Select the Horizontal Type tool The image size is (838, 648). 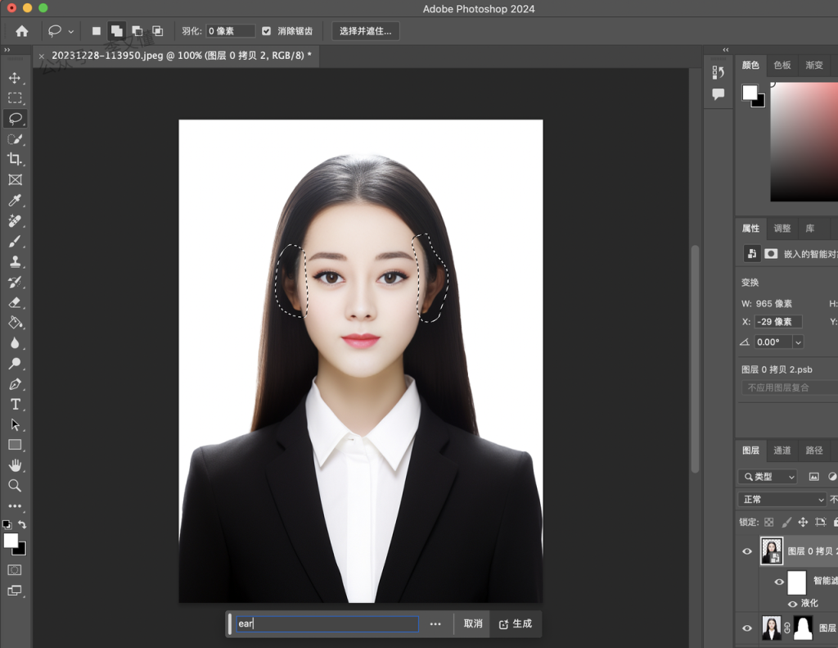click(x=15, y=404)
